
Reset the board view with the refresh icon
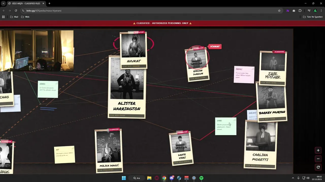point(318,167)
